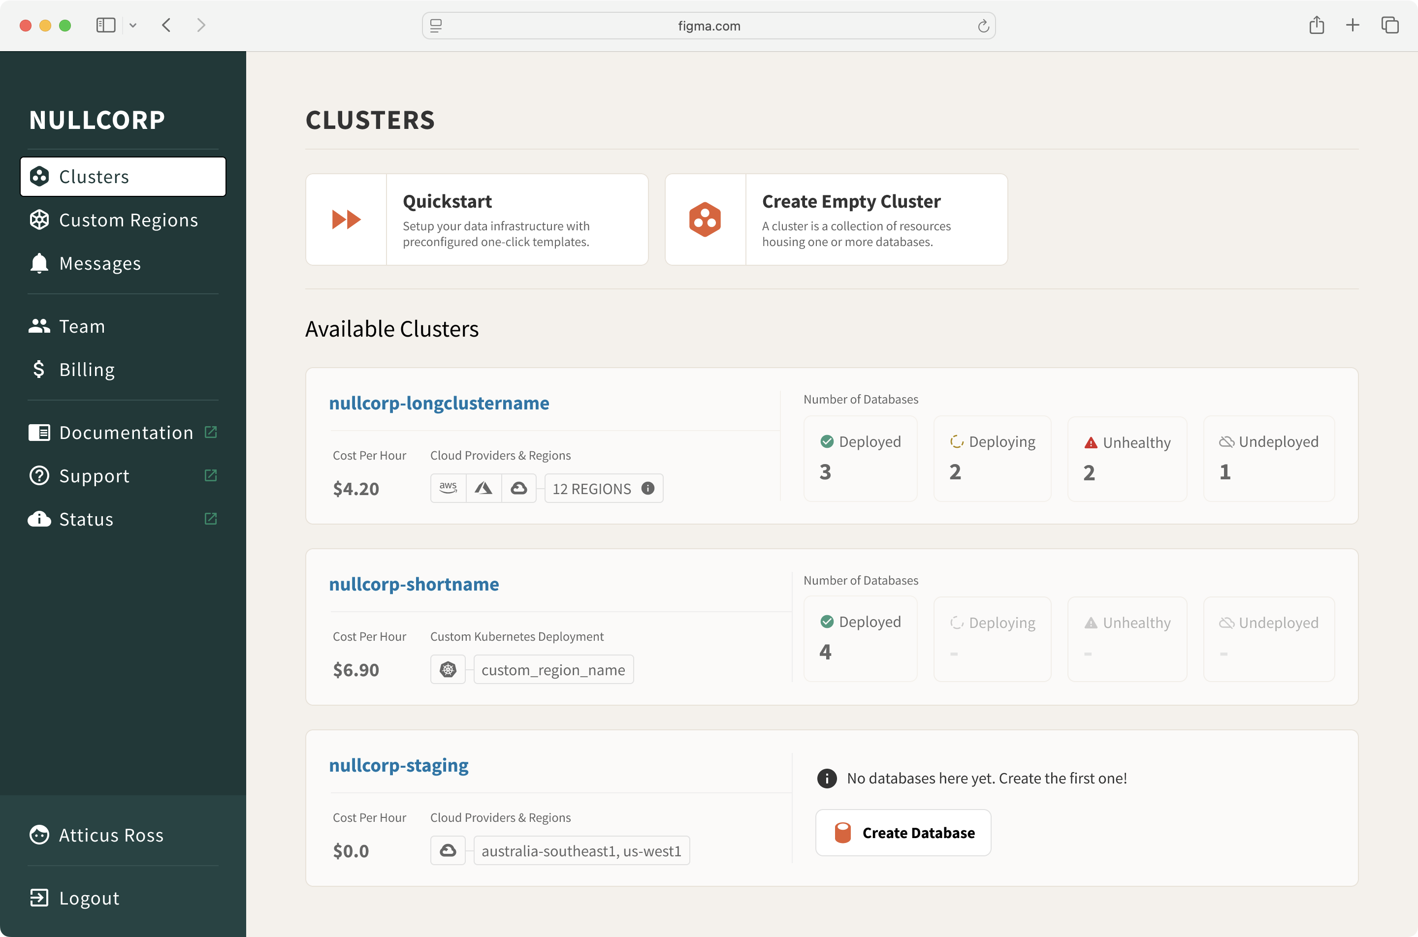Open the Status page external link

210,519
